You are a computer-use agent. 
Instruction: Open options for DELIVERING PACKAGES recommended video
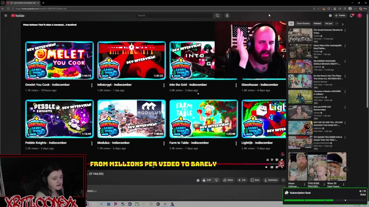[x=345, y=61]
